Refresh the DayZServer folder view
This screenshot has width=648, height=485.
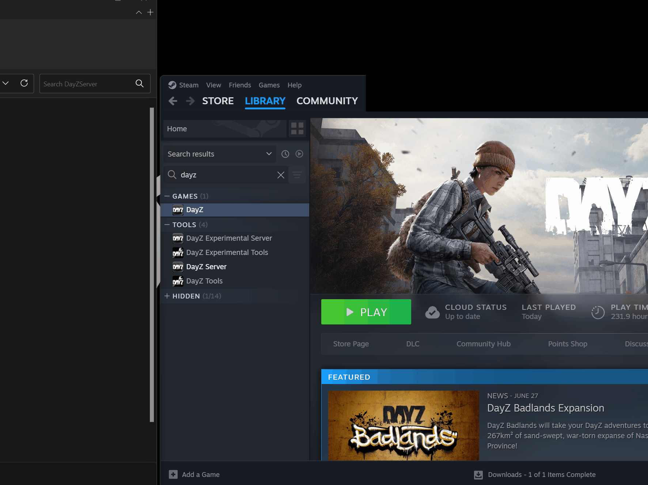point(24,83)
